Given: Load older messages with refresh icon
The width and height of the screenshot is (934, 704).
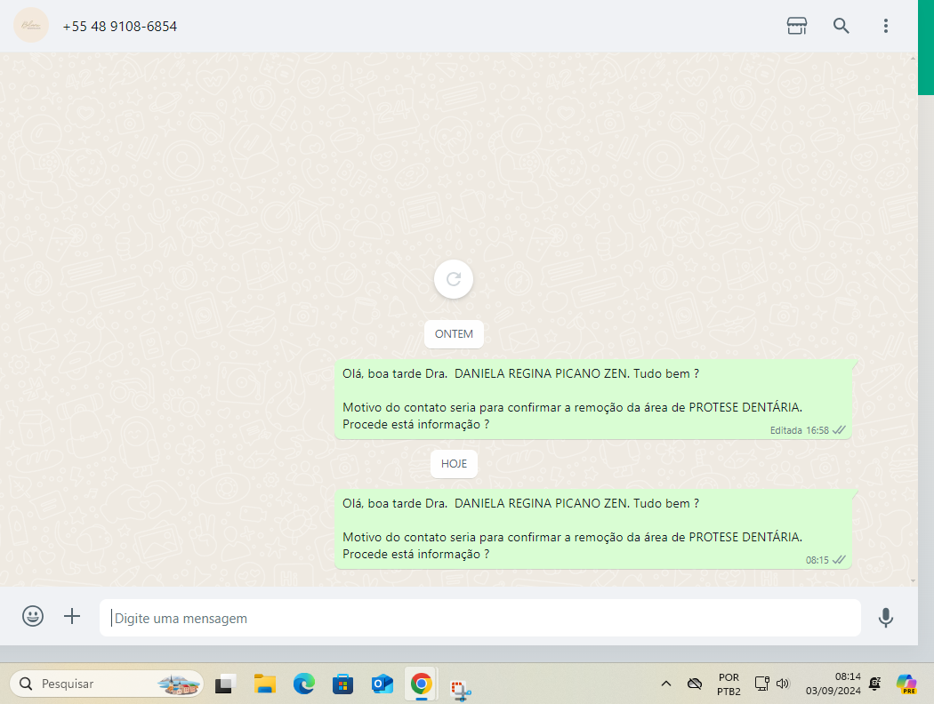Looking at the screenshot, I should click(x=454, y=279).
